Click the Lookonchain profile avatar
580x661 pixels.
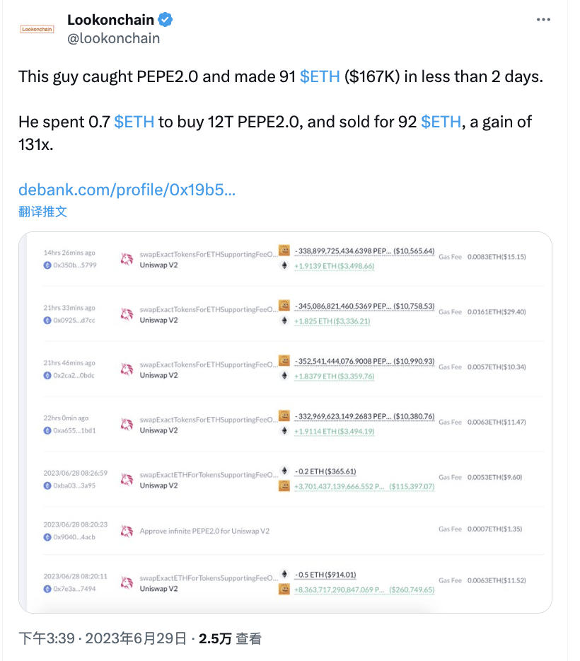coord(37,29)
